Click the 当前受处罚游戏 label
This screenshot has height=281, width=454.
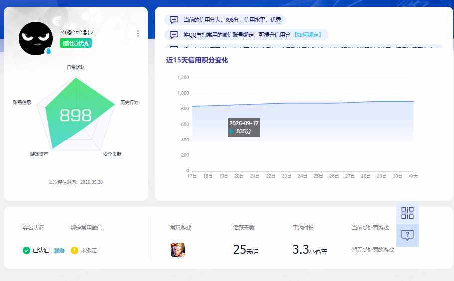coord(370,228)
